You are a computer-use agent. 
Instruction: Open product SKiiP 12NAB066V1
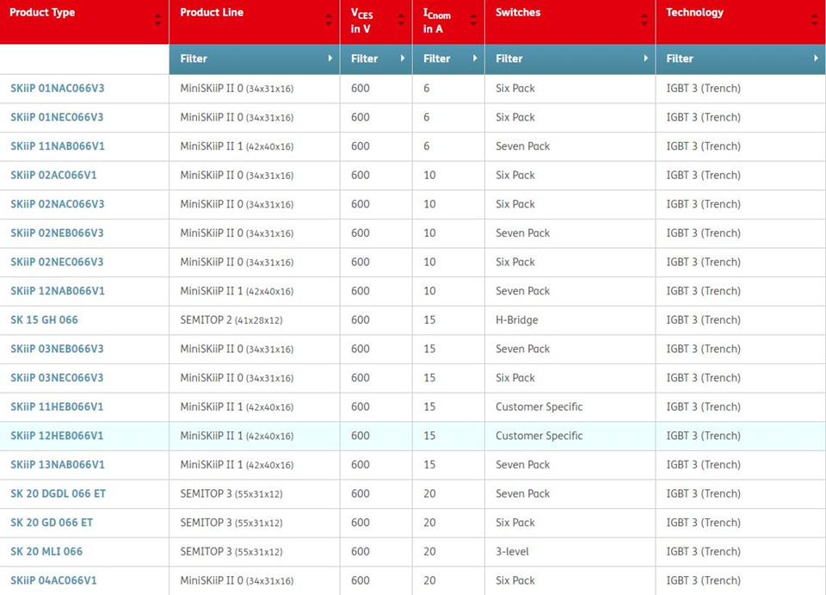[x=58, y=291]
